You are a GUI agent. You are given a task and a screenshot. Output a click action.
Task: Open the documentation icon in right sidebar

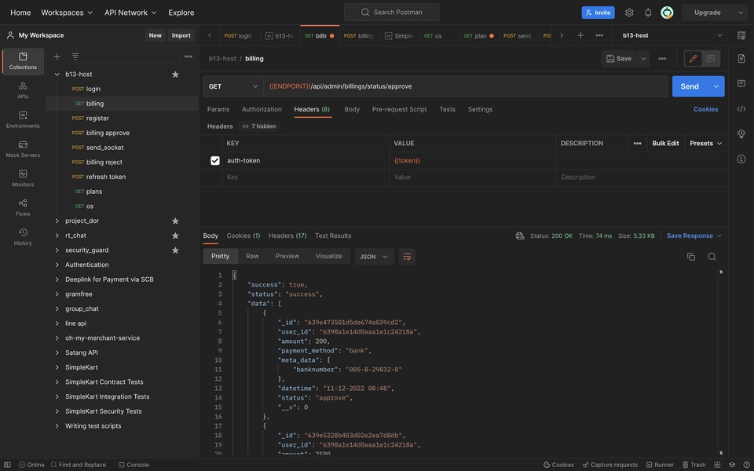click(741, 59)
